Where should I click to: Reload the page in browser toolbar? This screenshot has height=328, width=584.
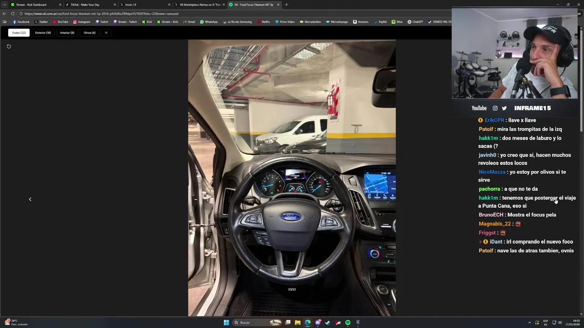(12, 14)
